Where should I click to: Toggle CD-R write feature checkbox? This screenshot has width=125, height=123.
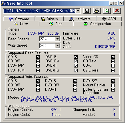[38, 81]
